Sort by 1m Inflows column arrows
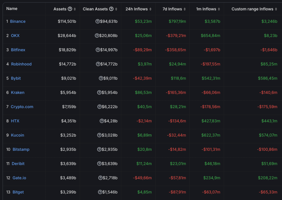The width and height of the screenshot is (282, 200). pyautogui.click(x=219, y=9)
